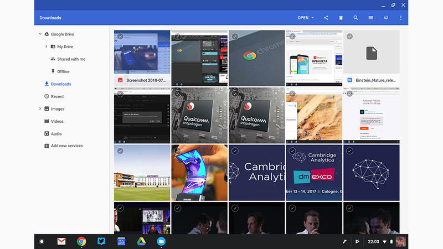The height and width of the screenshot is (249, 443).
Task: Open the dark dialog screenshot thumbnail
Action: (x=142, y=115)
